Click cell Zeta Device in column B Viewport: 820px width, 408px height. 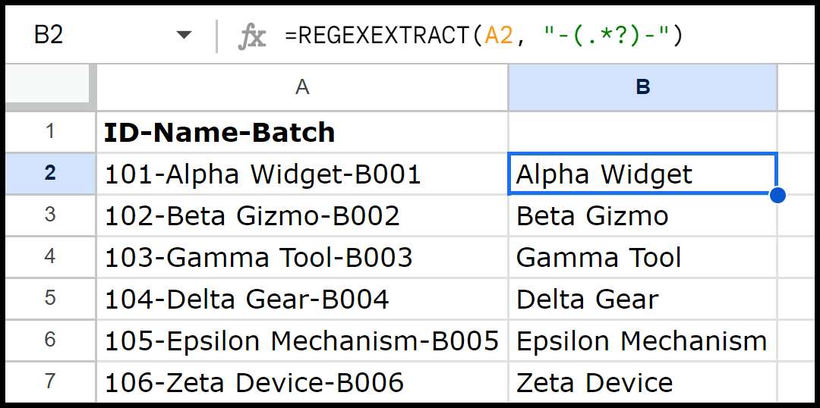point(643,382)
